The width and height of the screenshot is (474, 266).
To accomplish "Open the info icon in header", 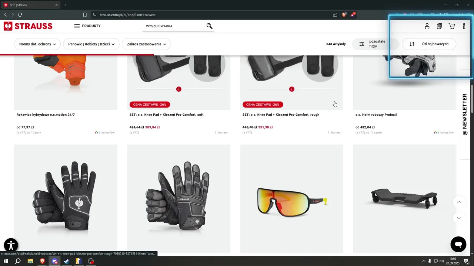I will 464,26.
